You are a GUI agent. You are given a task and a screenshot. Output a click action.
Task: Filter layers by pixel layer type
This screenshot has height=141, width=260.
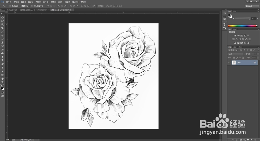[x=241, y=50]
